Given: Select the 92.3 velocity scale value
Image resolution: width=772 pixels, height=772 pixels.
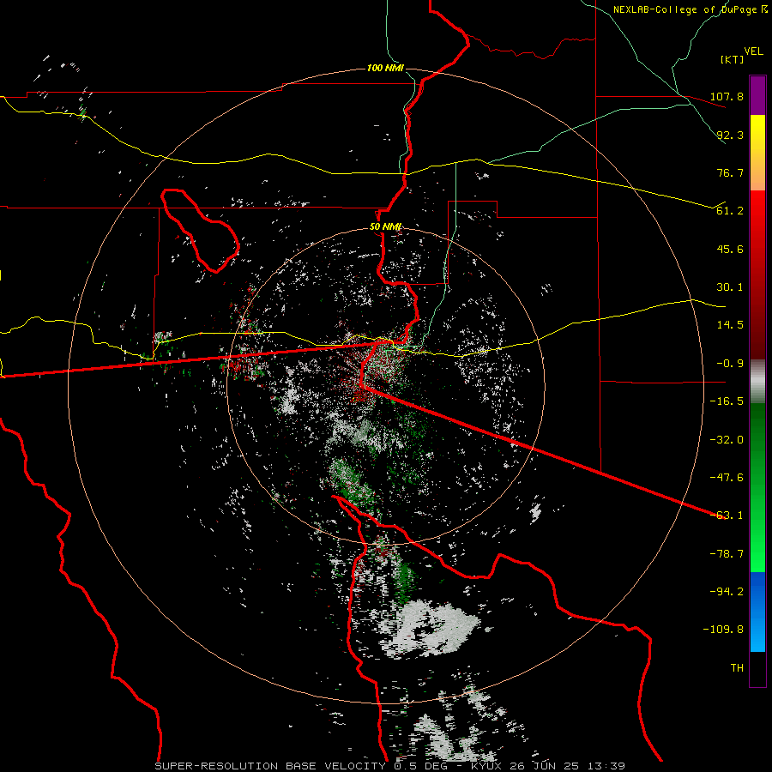Looking at the screenshot, I should click(730, 135).
